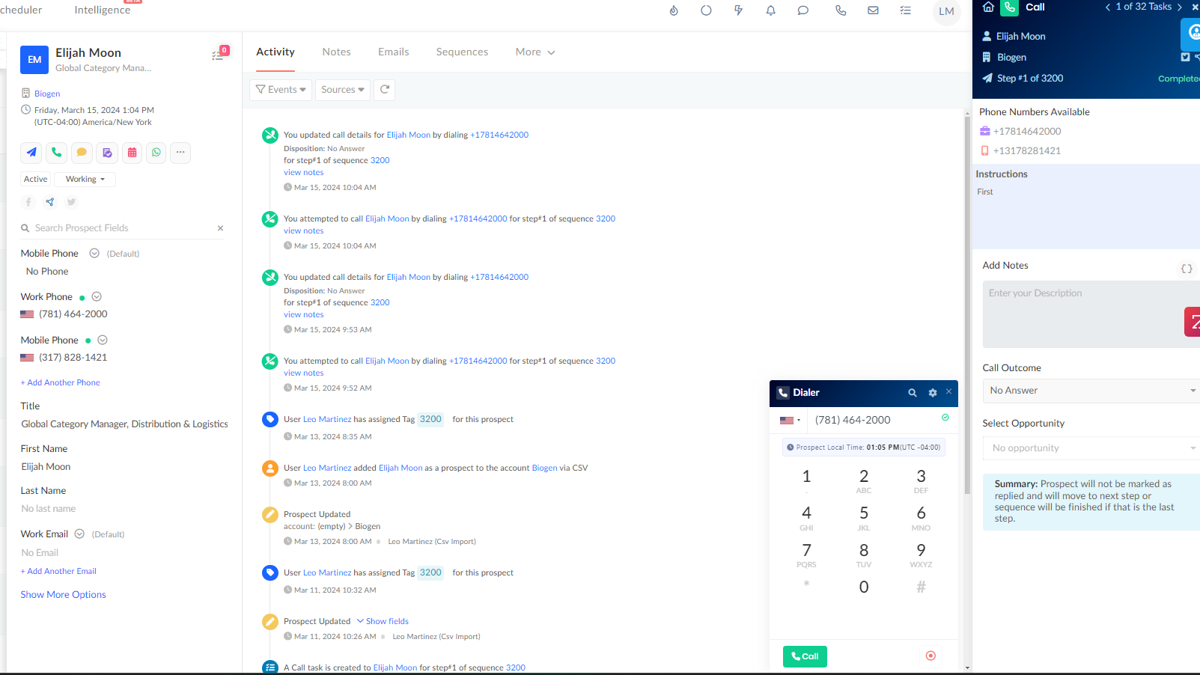
Task: Open the Events filter dropdown
Action: [281, 90]
